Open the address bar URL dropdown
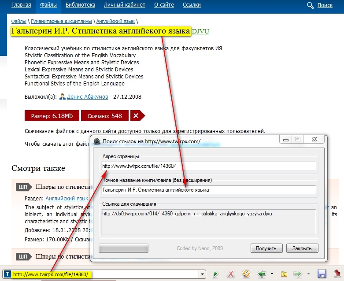Viewport: 344px width, 281px height. (202, 274)
